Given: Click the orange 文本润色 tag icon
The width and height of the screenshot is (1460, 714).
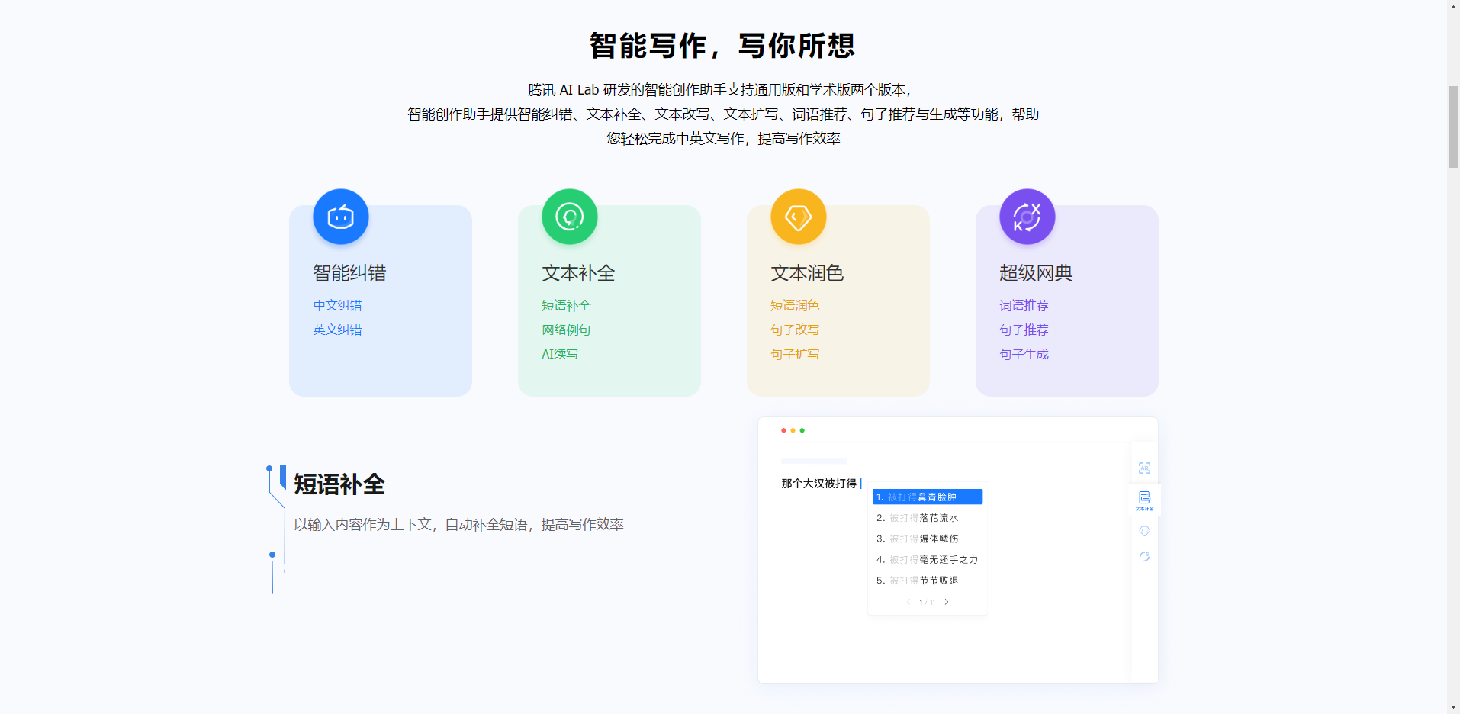Looking at the screenshot, I should coord(799,217).
